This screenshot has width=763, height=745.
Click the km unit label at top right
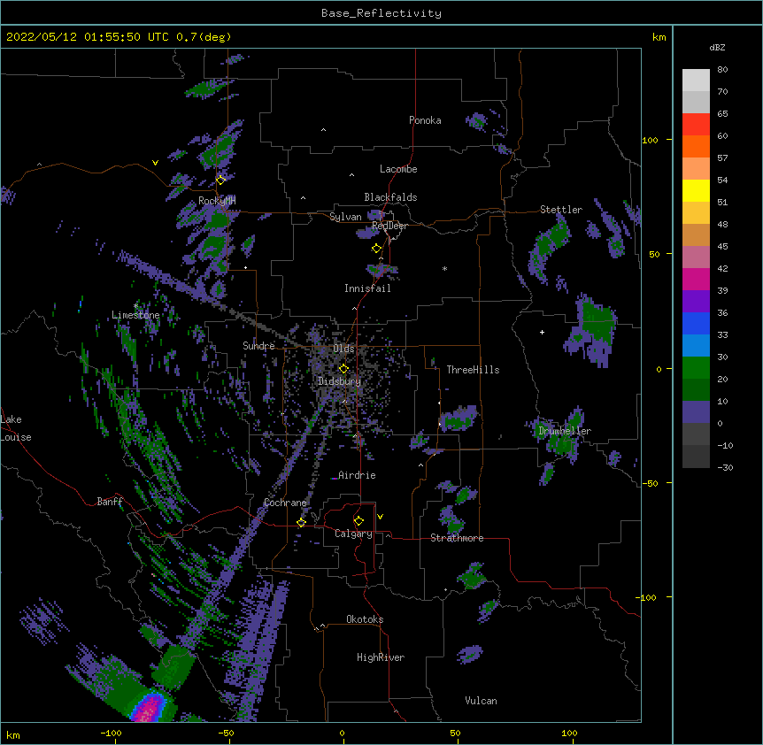coord(659,37)
